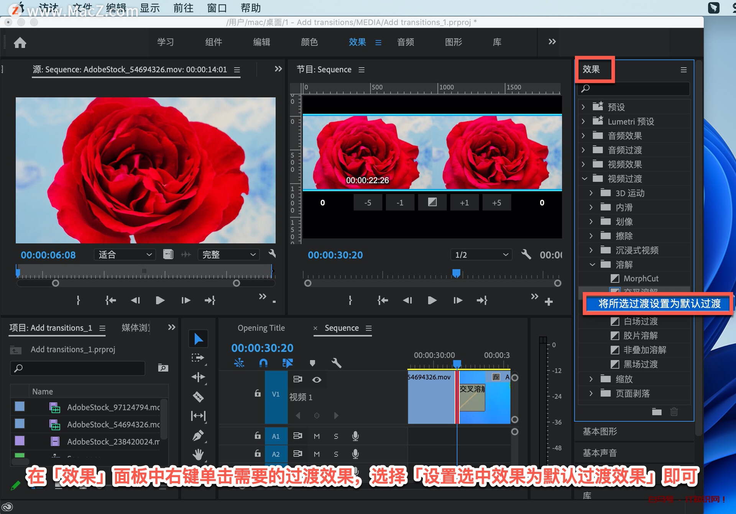736x514 pixels.
Task: Click the Effects panel search field
Action: pyautogui.click(x=636, y=89)
